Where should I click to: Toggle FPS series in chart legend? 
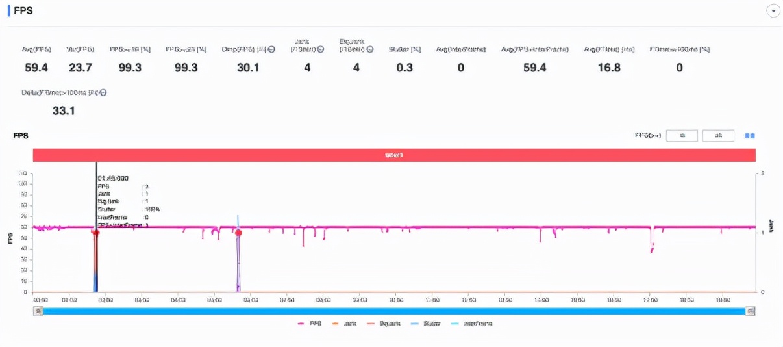point(310,323)
